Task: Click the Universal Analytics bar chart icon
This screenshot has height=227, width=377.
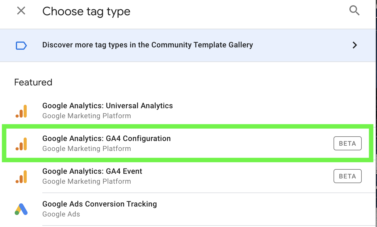Action: [x=21, y=111]
